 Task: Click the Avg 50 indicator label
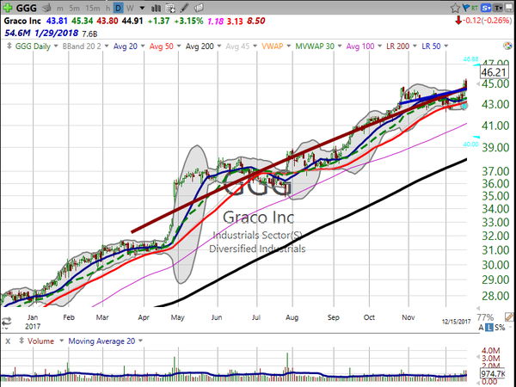(162, 46)
